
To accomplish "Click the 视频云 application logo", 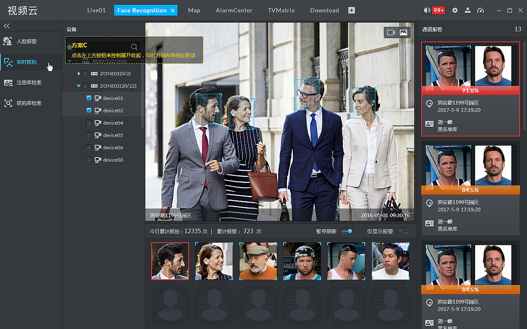I will [x=23, y=11].
